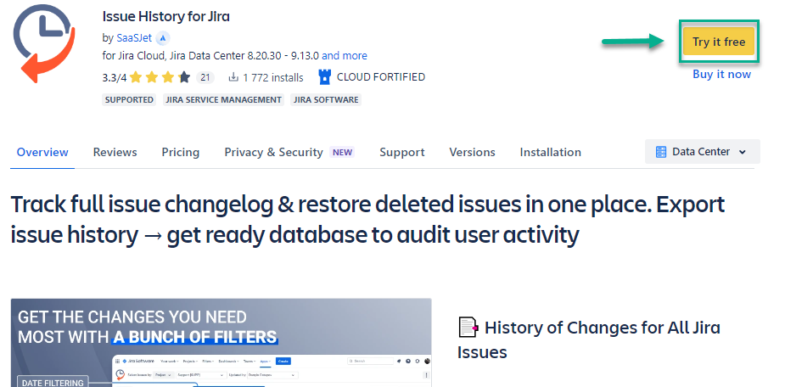This screenshot has width=785, height=387.
Task: Click the Data Center server icon
Action: tap(661, 152)
